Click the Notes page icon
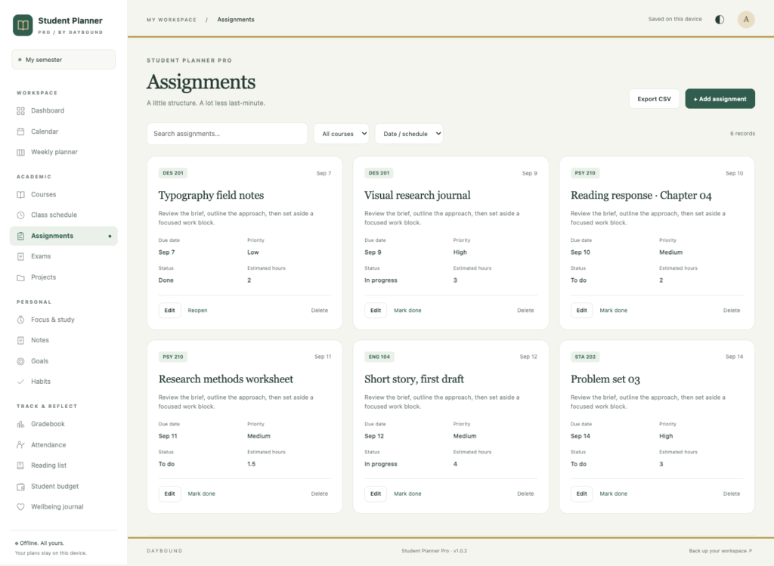Viewport: 774px width, 566px height. (20, 341)
